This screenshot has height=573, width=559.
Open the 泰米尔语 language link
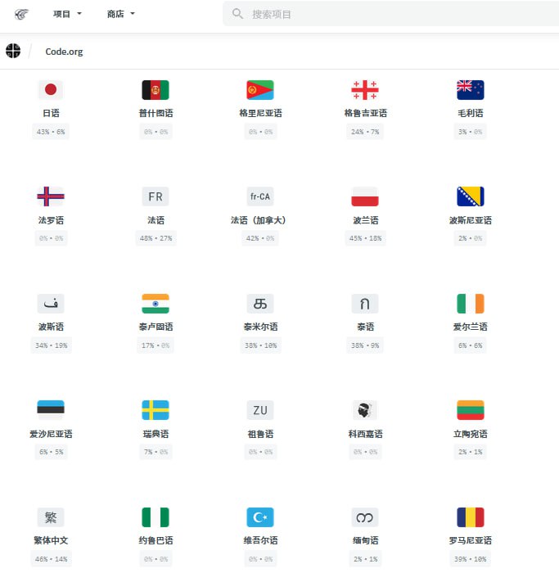click(x=260, y=327)
